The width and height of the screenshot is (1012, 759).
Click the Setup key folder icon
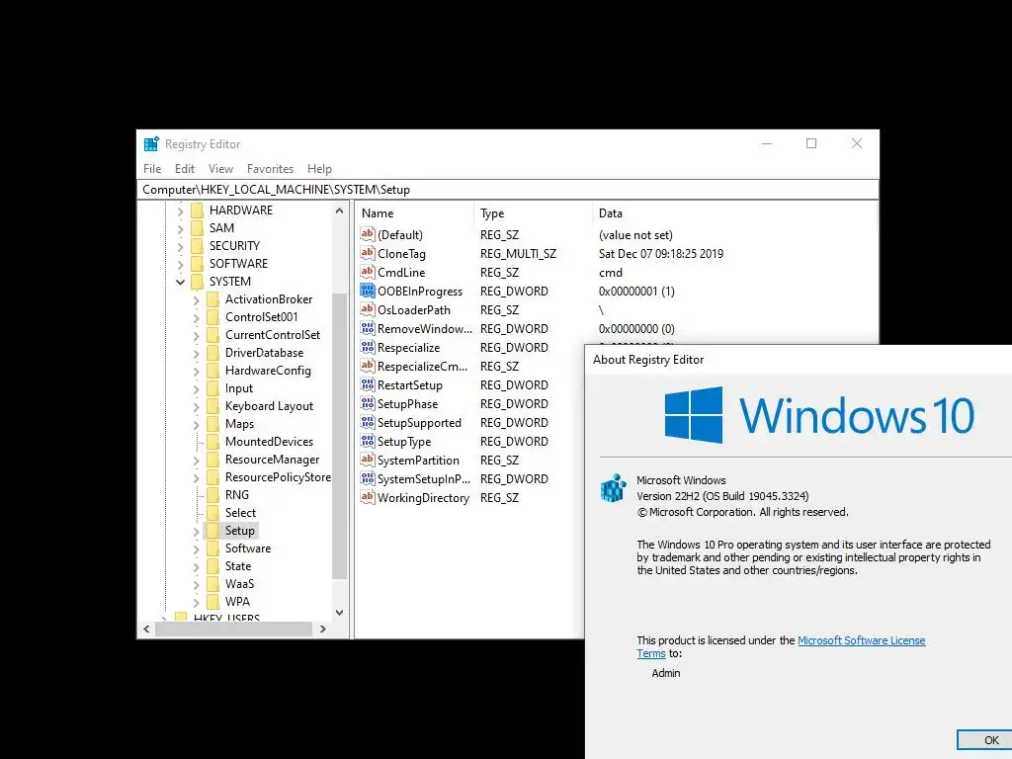213,531
